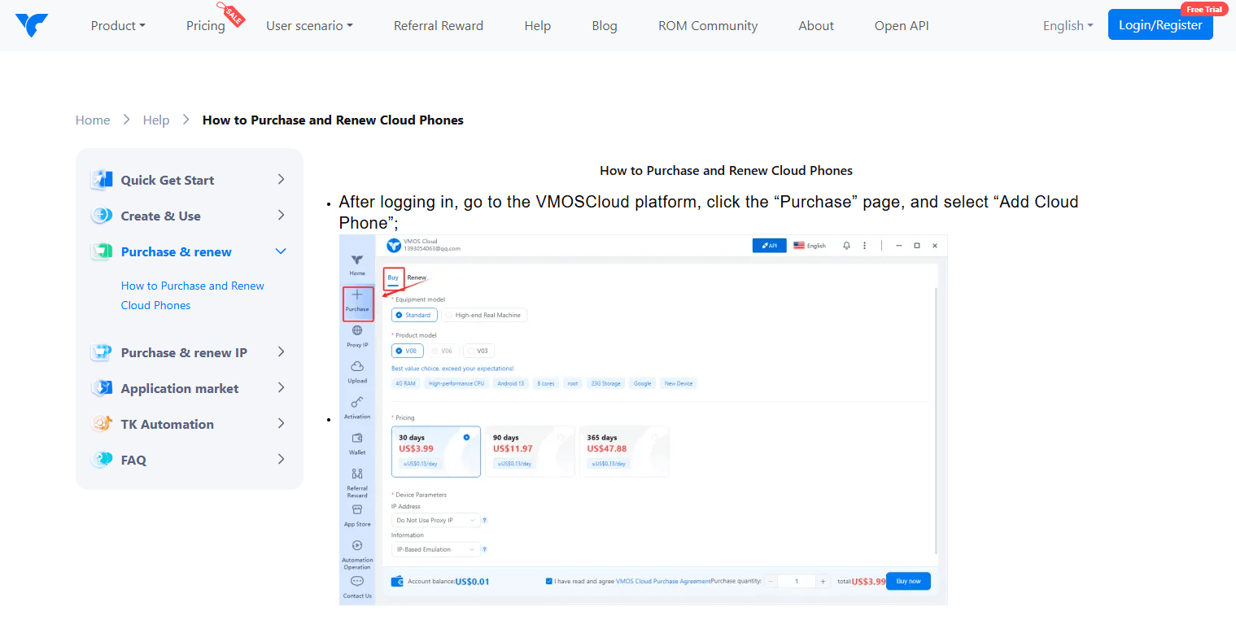Image resolution: width=1236 pixels, height=620 pixels.
Task: Select the Standard equipment model radio button
Action: [x=399, y=315]
